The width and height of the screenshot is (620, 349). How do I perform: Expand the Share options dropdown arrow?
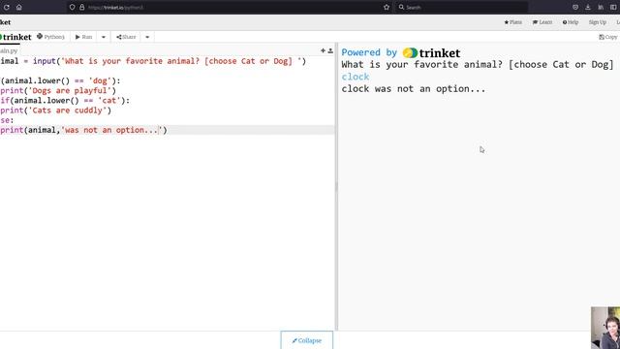(x=147, y=37)
